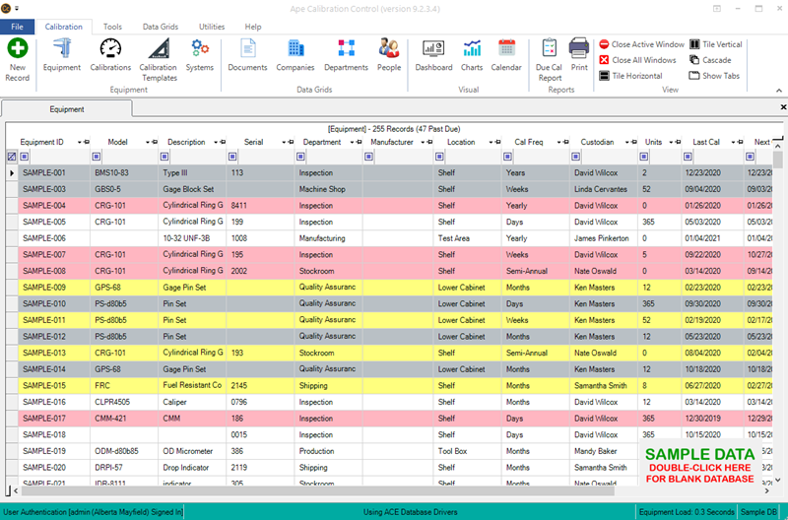788x520 pixels.
Task: Collapse the ribbon with chevron
Action: pos(779,91)
